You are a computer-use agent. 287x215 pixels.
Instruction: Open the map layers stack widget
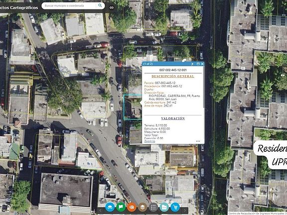tap(143, 208)
